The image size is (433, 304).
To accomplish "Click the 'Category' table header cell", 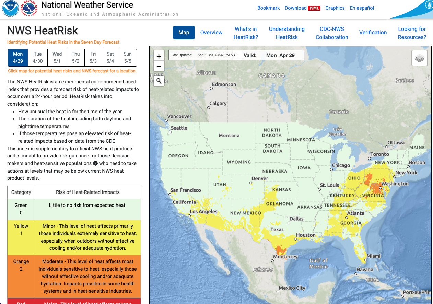I will point(21,192).
